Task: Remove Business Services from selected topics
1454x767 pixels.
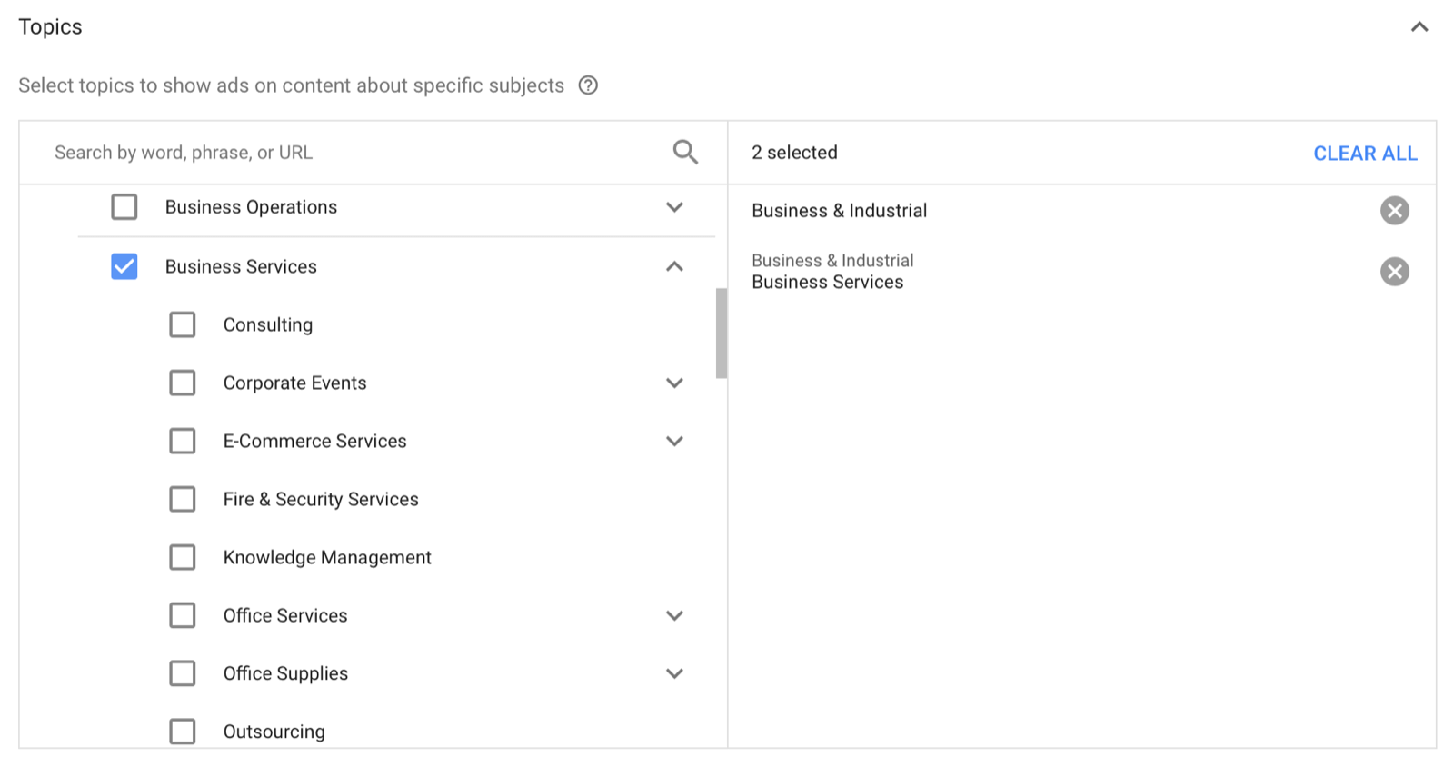Action: (x=1394, y=272)
